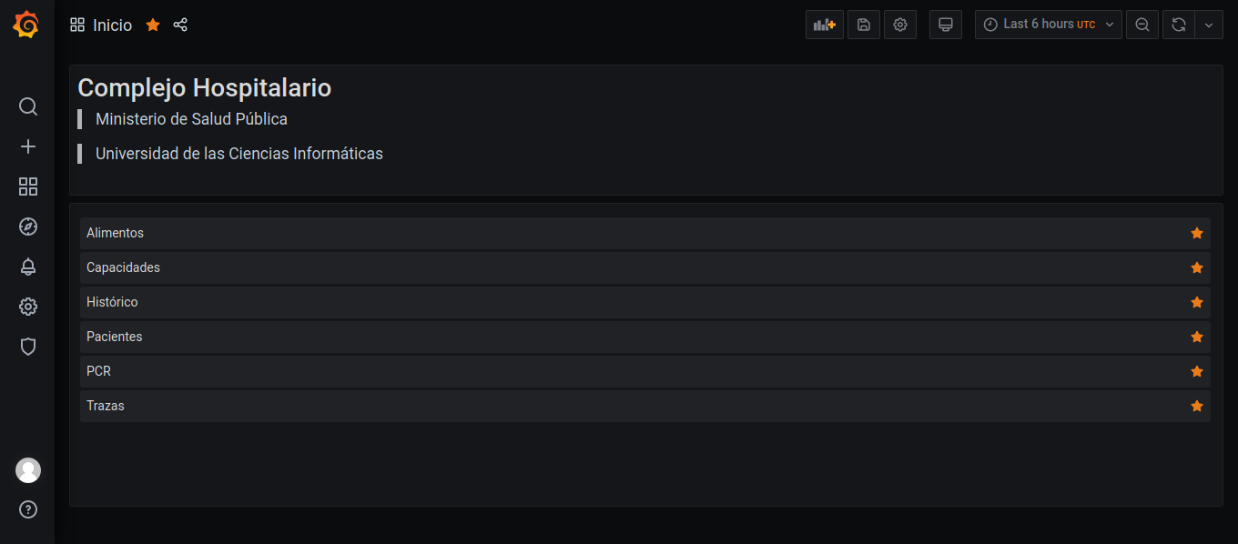Open the Server Admin shield icon
This screenshot has height=544, width=1238.
[28, 347]
